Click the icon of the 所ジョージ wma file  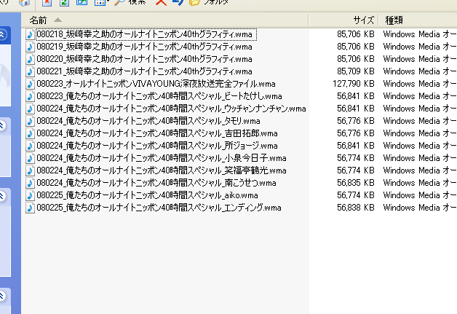coord(30,146)
